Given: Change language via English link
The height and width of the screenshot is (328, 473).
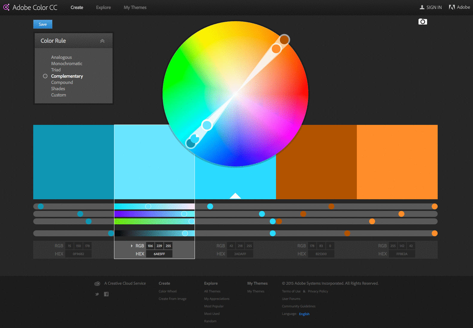Looking at the screenshot, I should coord(304,314).
